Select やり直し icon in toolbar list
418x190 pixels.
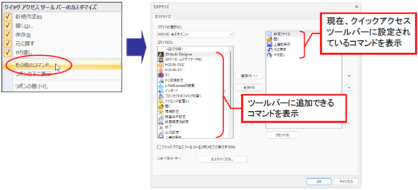[x=270, y=55]
